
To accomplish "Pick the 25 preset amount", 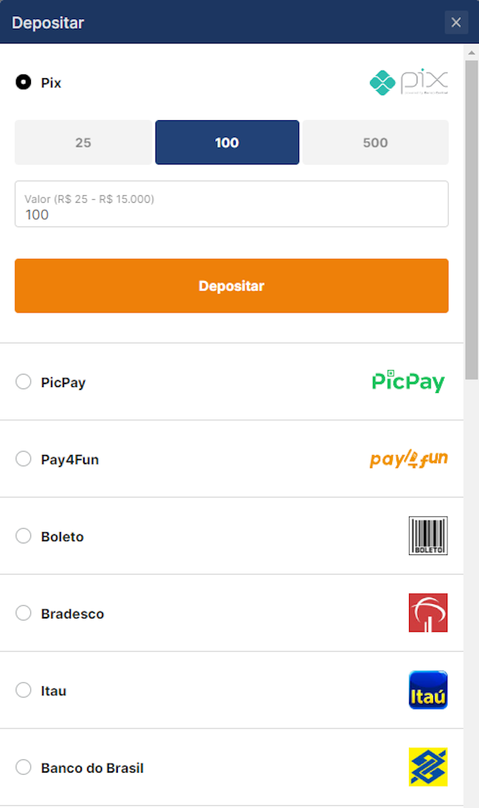I will [x=83, y=142].
